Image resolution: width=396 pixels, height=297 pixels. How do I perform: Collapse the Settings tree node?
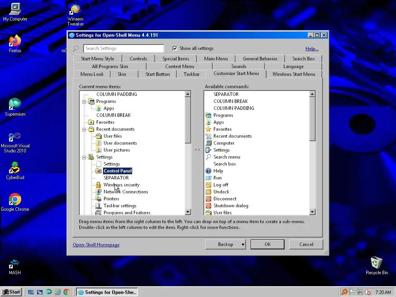tap(84, 157)
